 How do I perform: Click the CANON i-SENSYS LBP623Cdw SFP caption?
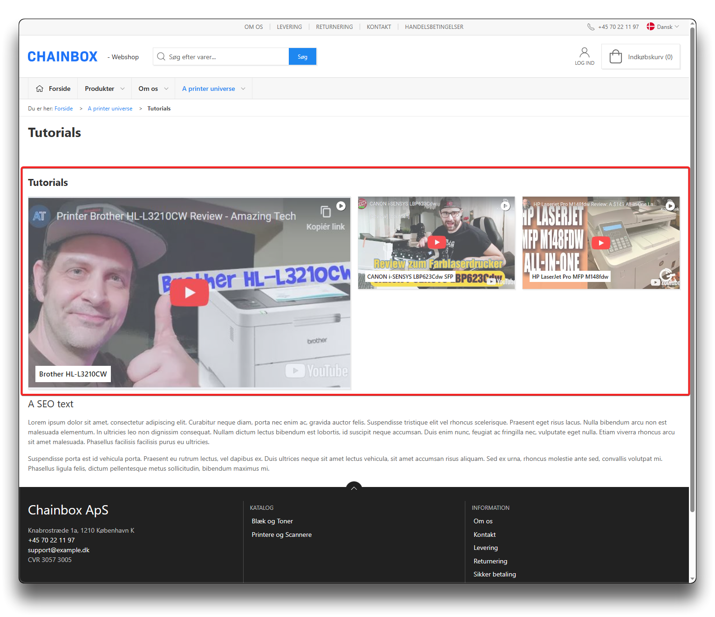tap(410, 276)
